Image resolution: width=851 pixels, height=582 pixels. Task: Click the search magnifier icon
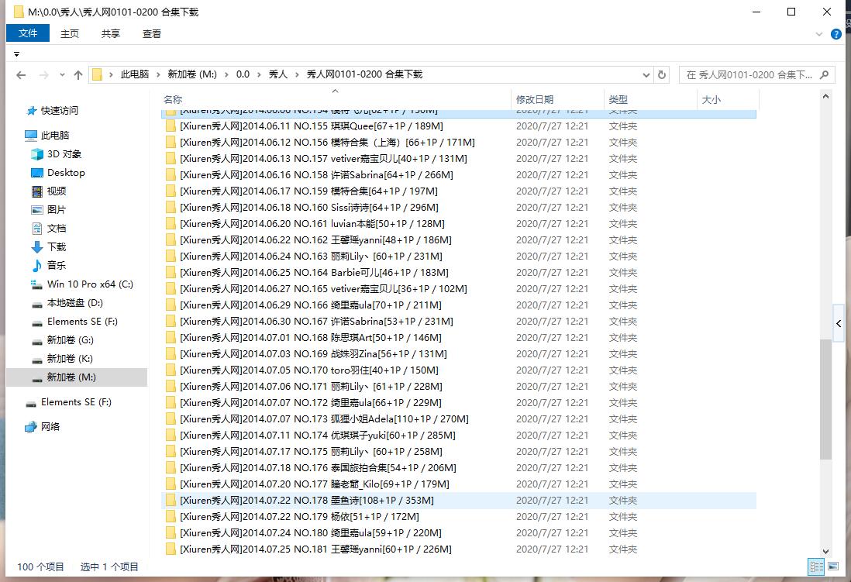pos(825,75)
